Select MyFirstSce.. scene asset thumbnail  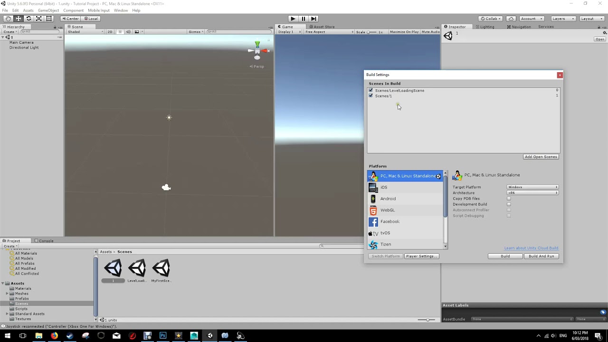(x=161, y=271)
